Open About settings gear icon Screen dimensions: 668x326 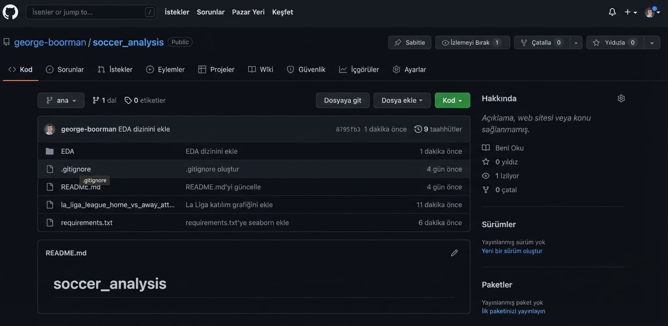pyautogui.click(x=621, y=98)
